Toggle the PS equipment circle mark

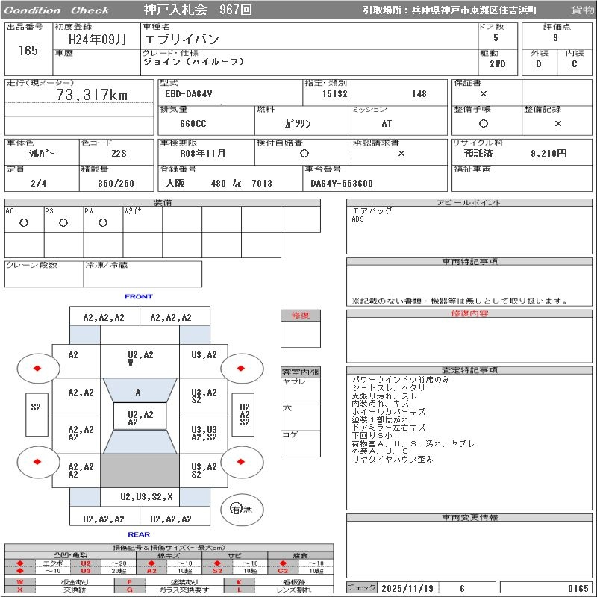coord(63,222)
